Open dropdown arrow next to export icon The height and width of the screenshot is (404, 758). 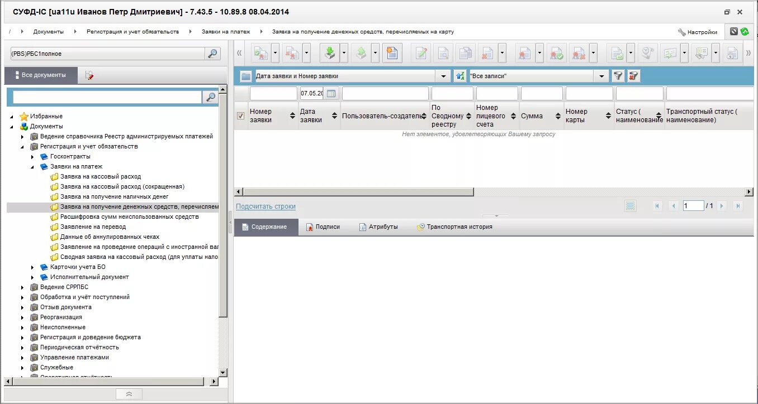pos(375,53)
